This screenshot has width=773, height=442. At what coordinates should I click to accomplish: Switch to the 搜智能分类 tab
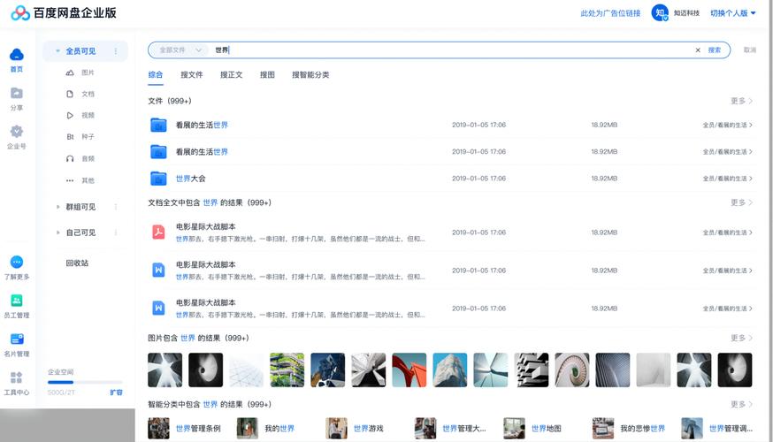point(310,74)
